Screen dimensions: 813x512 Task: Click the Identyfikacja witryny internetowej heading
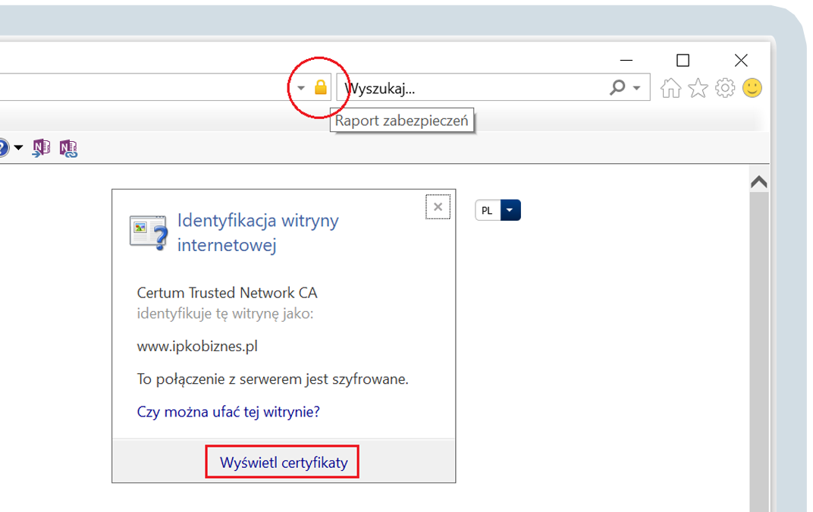click(x=258, y=232)
